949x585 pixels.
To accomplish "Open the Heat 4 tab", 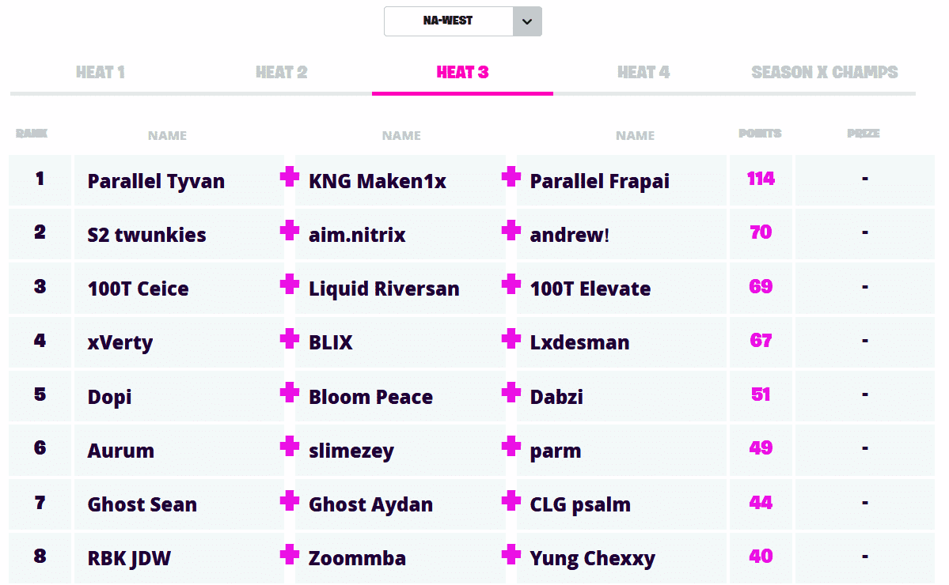I will (x=643, y=73).
